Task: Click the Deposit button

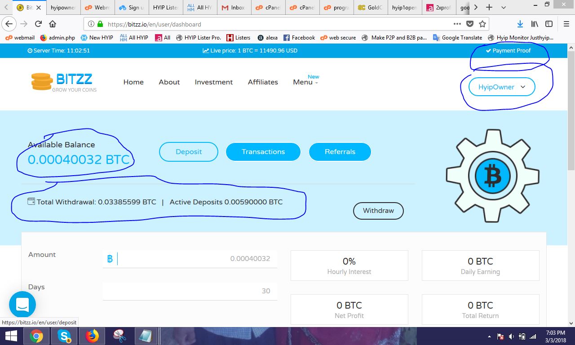Action: coord(189,152)
